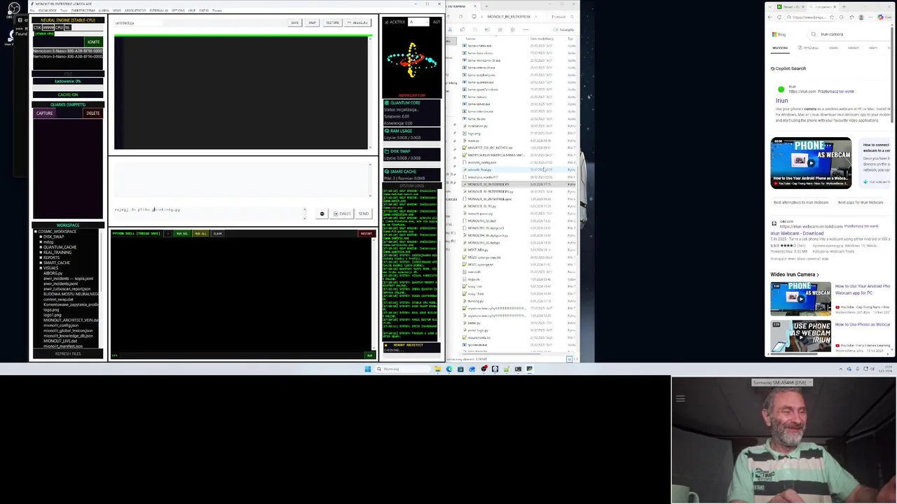Click the RAM Usage icon
The width and height of the screenshot is (897, 504).
[x=387, y=131]
